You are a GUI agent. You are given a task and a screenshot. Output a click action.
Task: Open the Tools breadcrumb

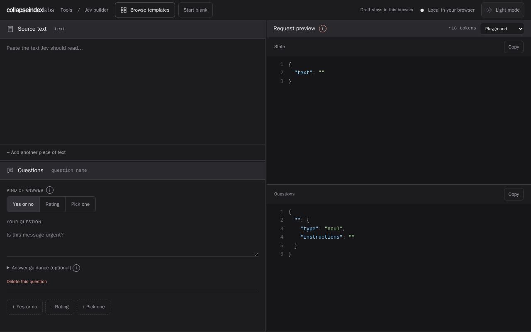[x=66, y=10]
